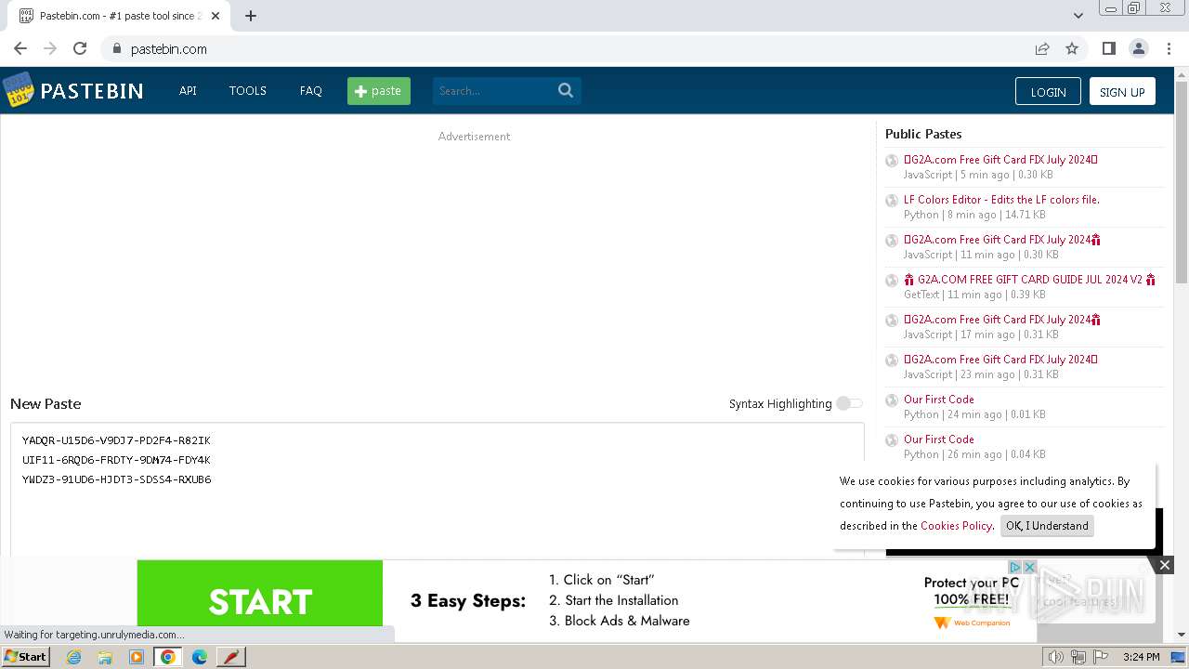Click the green paste button
The height and width of the screenshot is (669, 1189).
pos(379,90)
